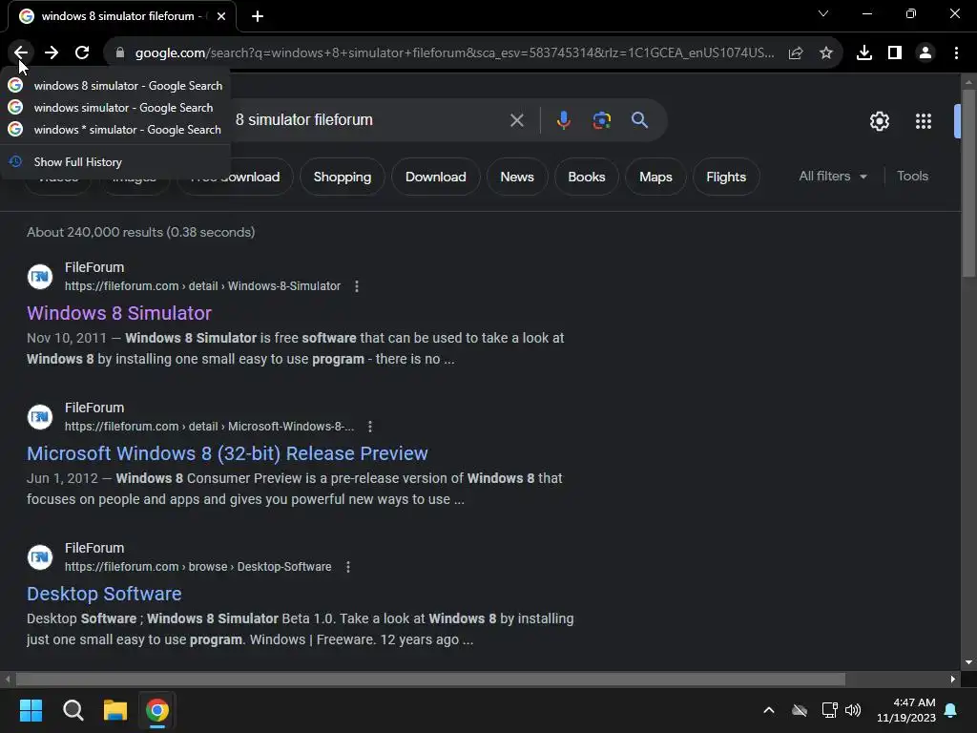Select 'windows simulator - Google Search' history entry

click(115, 107)
